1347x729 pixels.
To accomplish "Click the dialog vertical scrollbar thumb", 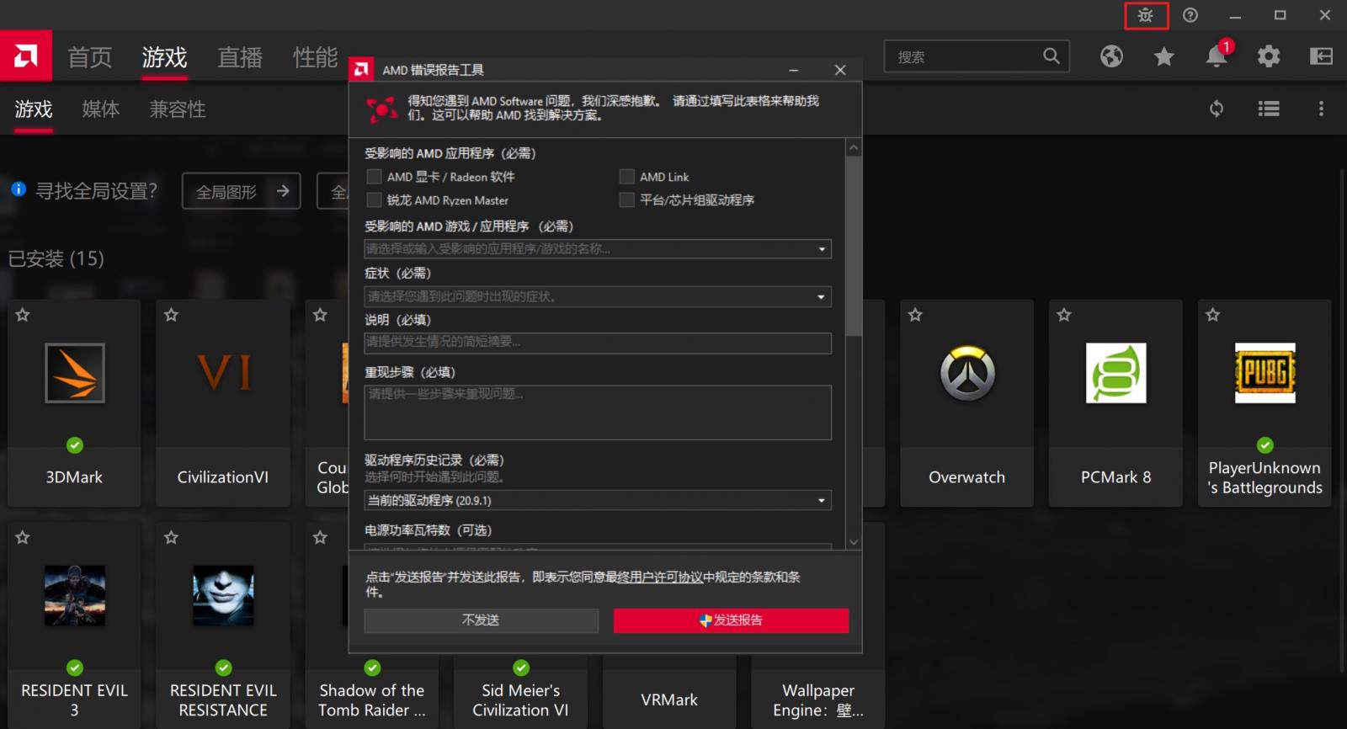I will (854, 246).
